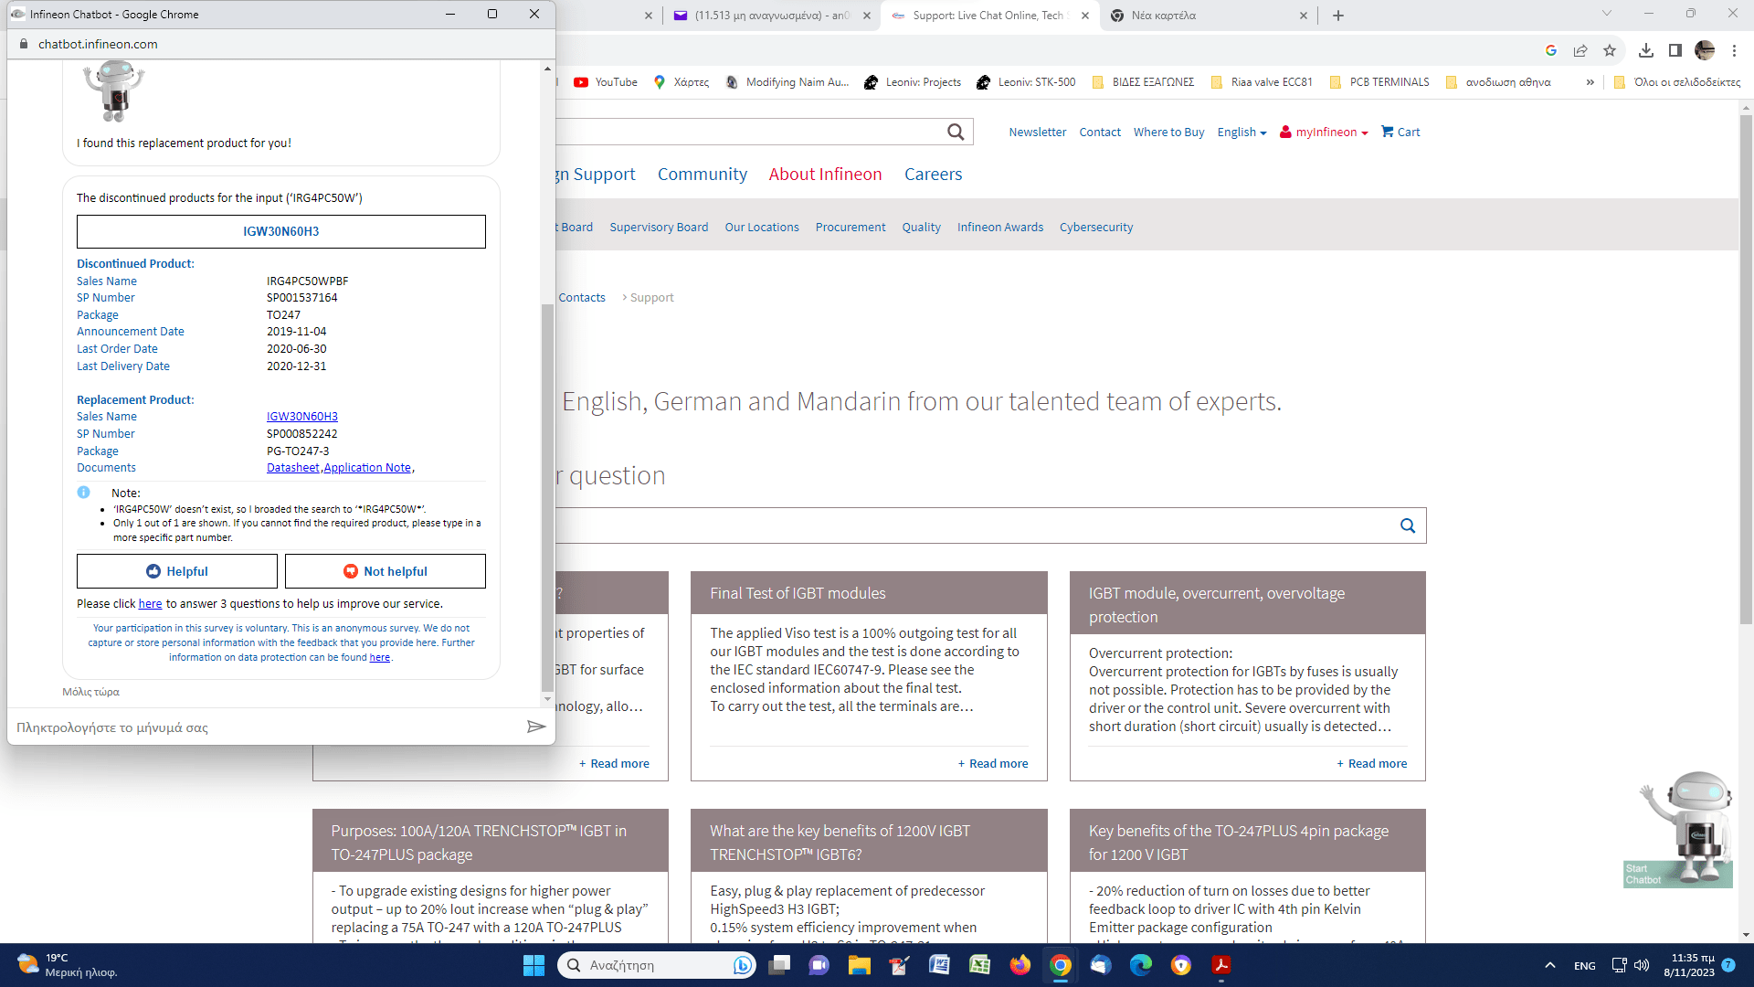Open the Contact header link

coord(1100,133)
